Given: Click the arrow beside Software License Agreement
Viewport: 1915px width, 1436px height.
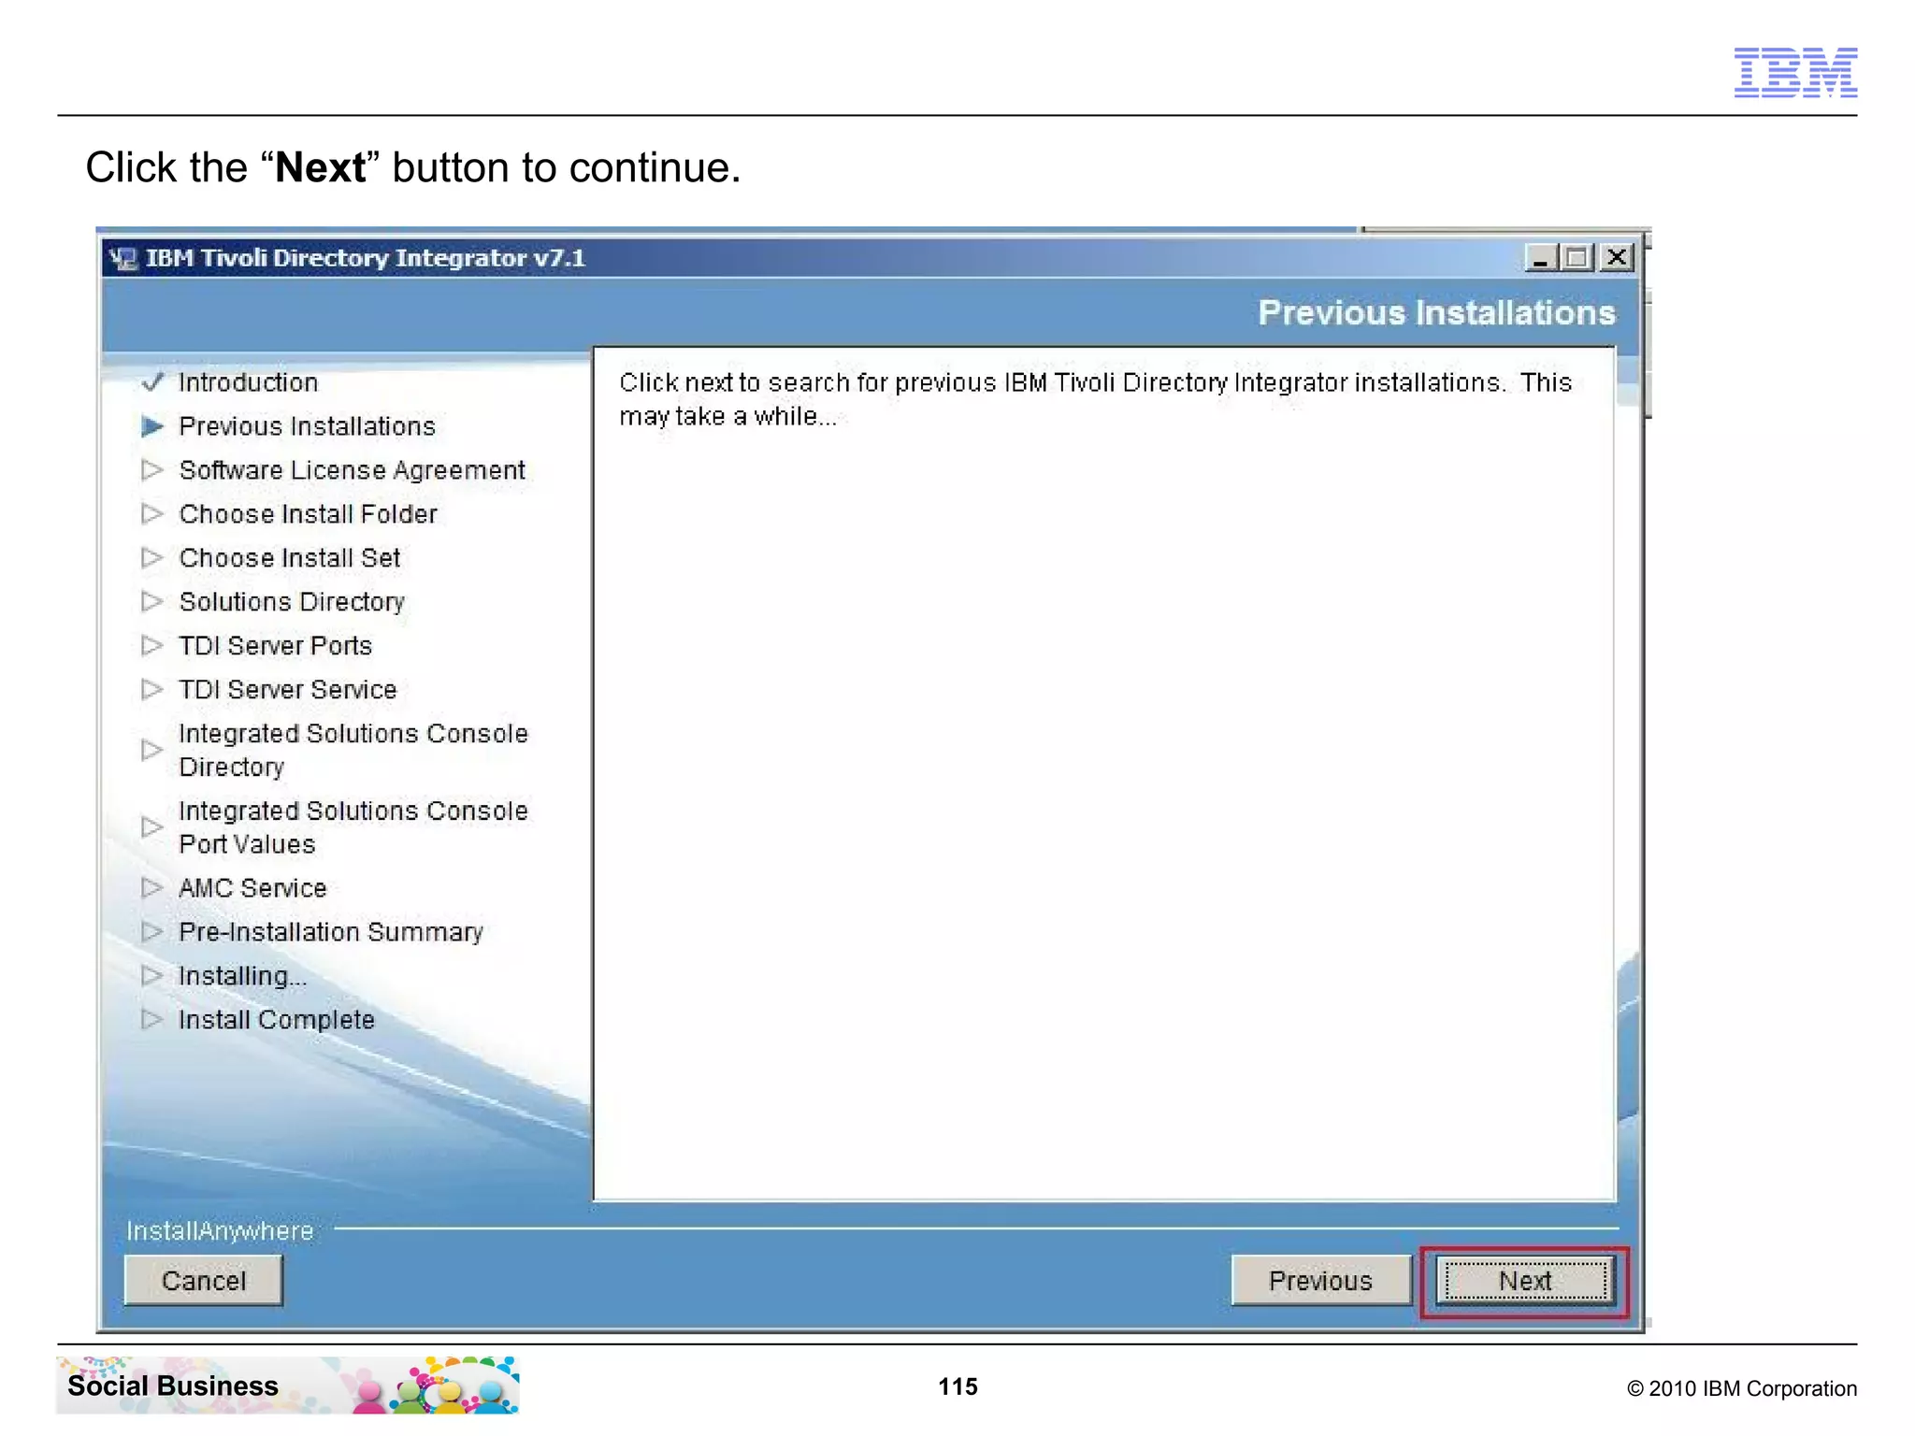Looking at the screenshot, I should click(152, 469).
